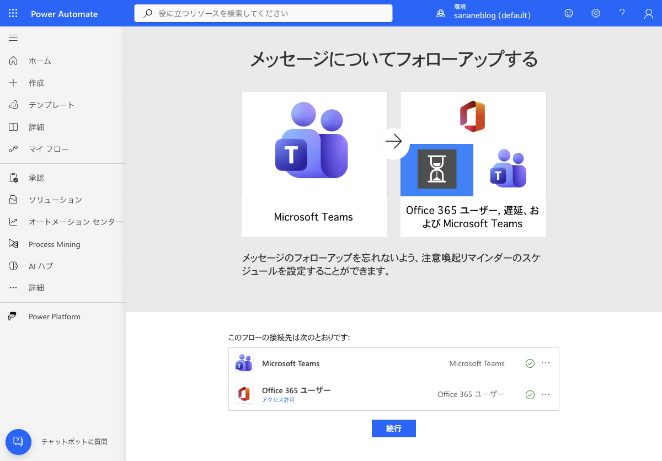Click the chatbot icon at the bottom left
This screenshot has width=662, height=461.
point(18,442)
